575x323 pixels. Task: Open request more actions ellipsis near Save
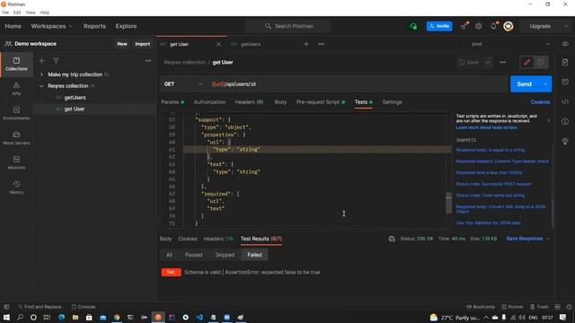tap(503, 62)
